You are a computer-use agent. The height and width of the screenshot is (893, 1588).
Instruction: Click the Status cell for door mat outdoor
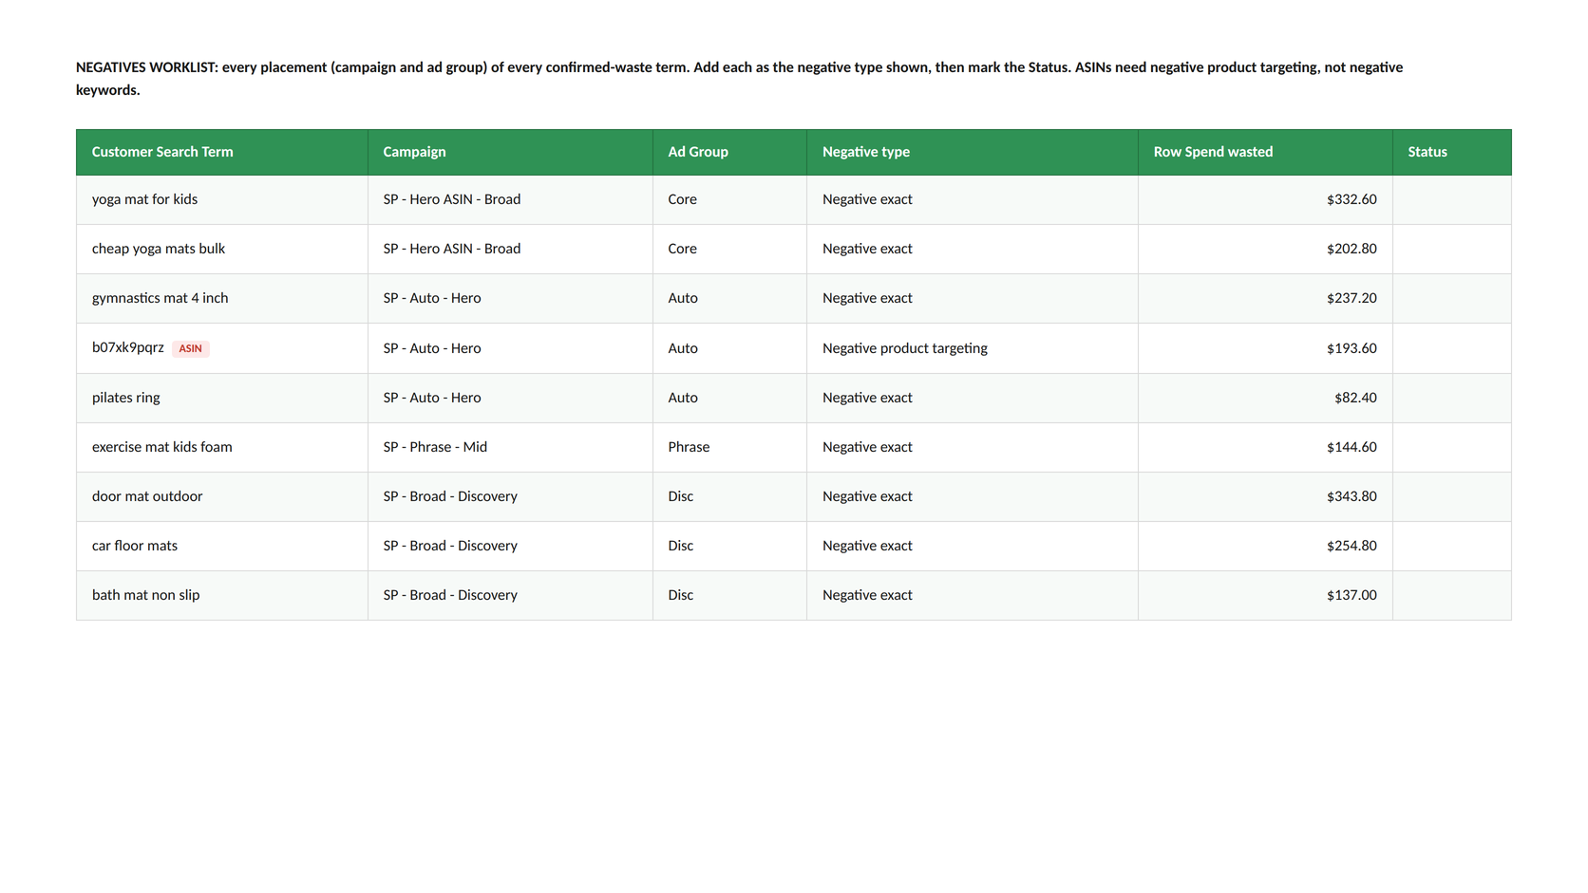pyautogui.click(x=1451, y=496)
